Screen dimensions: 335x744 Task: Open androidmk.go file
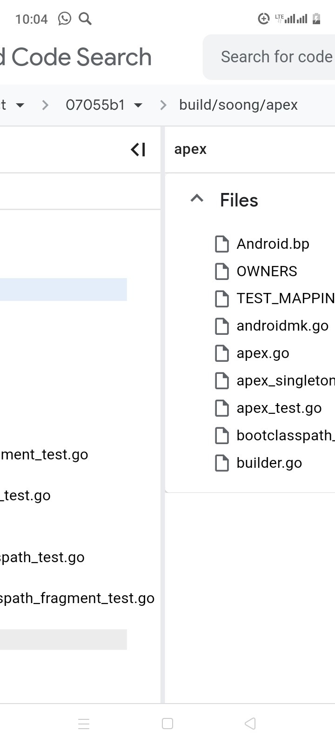click(282, 326)
